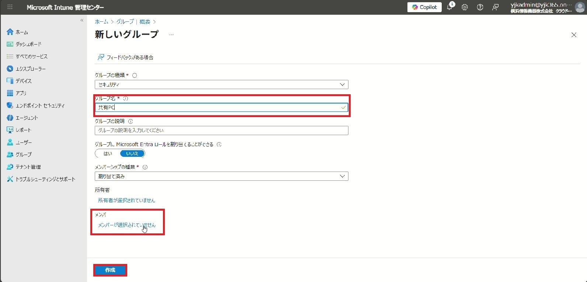The height and width of the screenshot is (282, 587).
Task: Open help question mark icon
Action: click(x=480, y=7)
